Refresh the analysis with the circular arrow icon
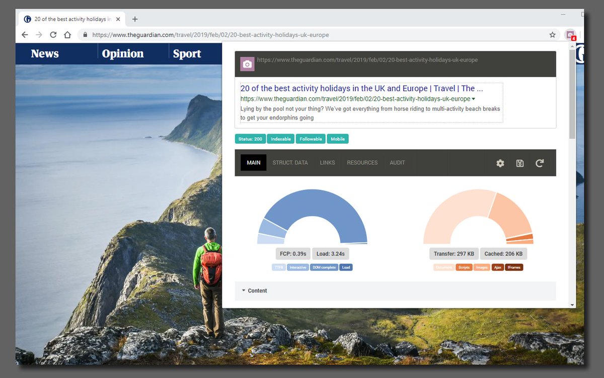The height and width of the screenshot is (378, 604). click(540, 163)
